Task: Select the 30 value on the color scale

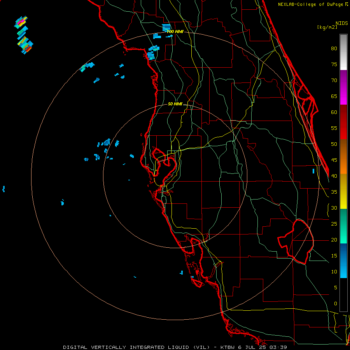Action: tap(334, 208)
